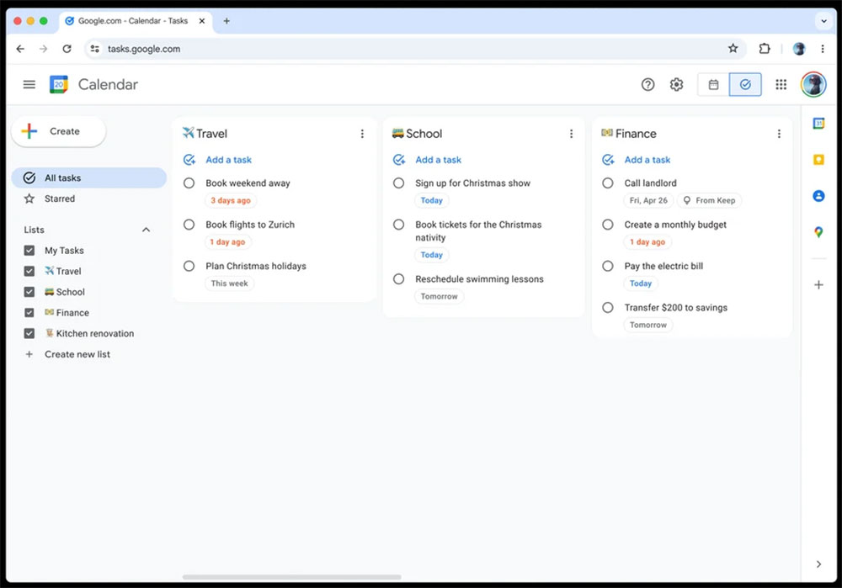842x588 pixels.
Task: Open Keep in the side panel
Action: [x=818, y=159]
